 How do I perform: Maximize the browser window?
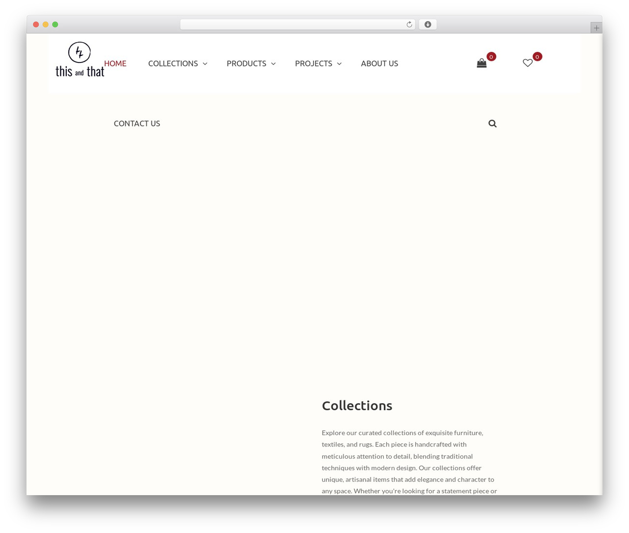point(55,25)
